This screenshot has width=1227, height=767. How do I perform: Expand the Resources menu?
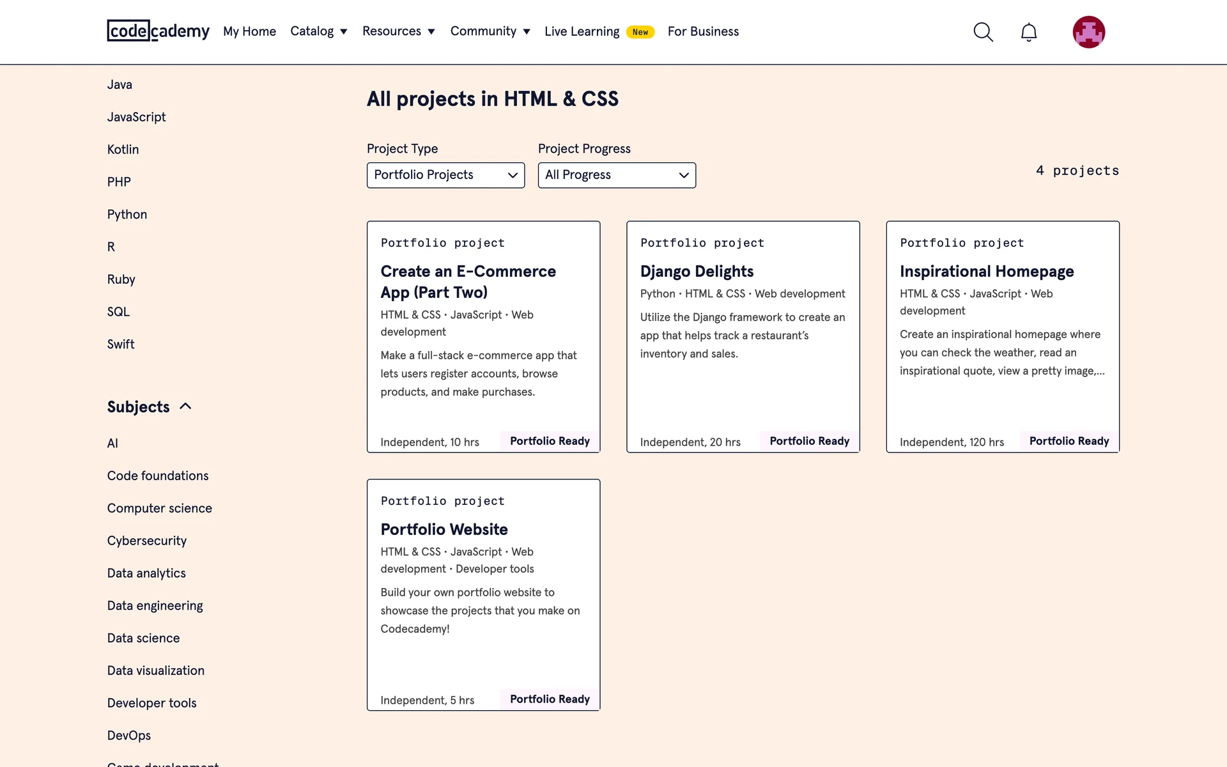pyautogui.click(x=398, y=31)
